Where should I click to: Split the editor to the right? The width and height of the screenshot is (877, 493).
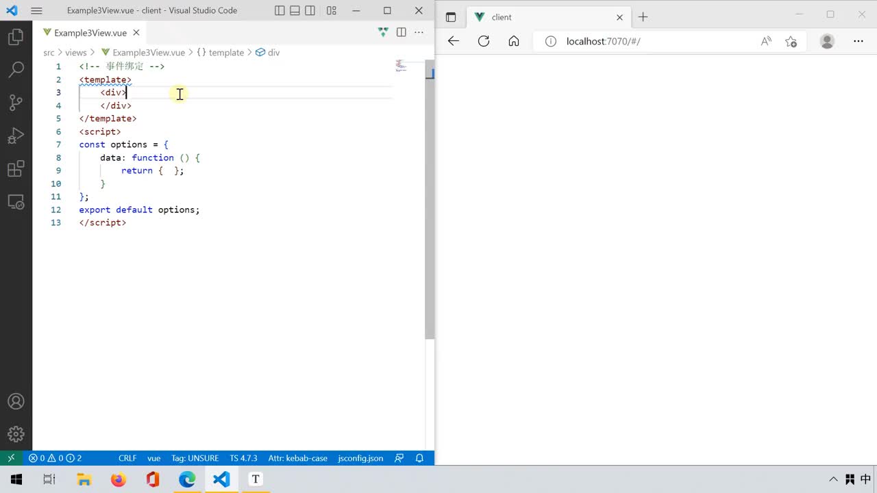[x=402, y=32]
